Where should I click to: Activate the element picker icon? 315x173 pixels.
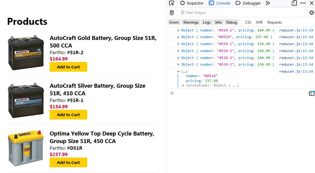click(x=171, y=3)
